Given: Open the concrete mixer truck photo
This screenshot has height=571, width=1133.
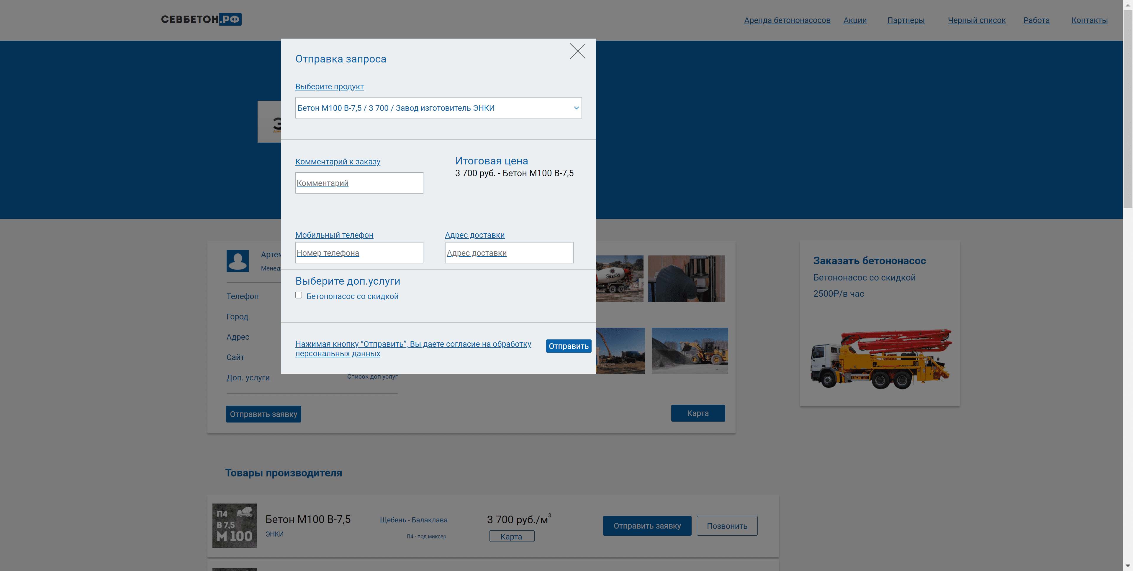Looking at the screenshot, I should 619,278.
